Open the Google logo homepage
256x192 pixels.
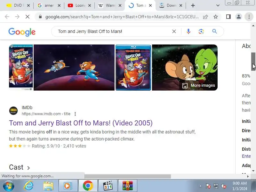[x=22, y=32]
